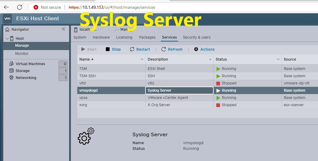This screenshot has height=161, width=318.
Task: Refresh the services list
Action: click(x=172, y=49)
